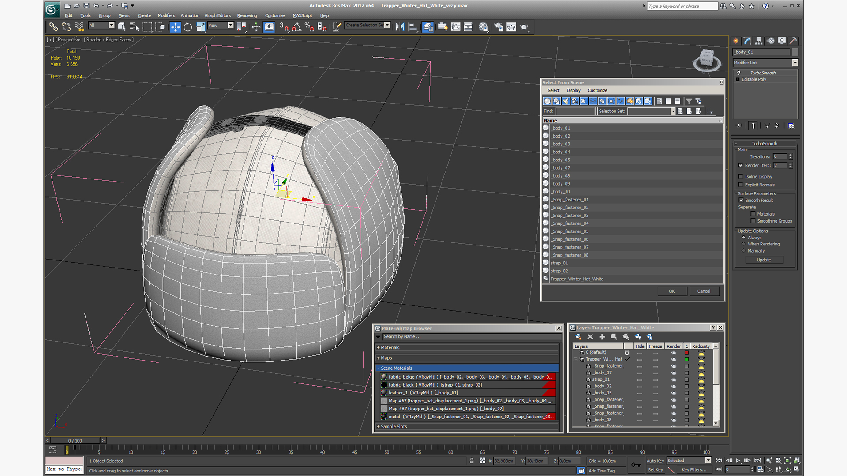The height and width of the screenshot is (476, 847).
Task: Select When Rendering update option
Action: point(744,244)
